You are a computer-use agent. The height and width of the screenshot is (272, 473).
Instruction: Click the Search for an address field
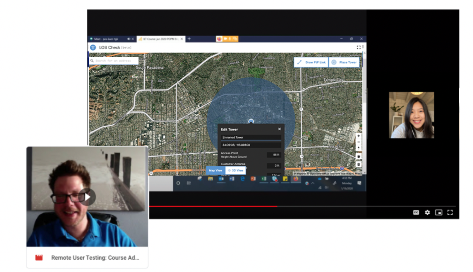(114, 61)
